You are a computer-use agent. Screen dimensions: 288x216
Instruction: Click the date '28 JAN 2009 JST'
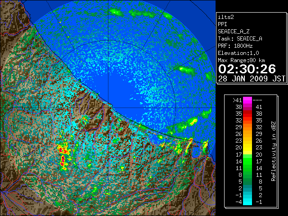(x=252, y=79)
